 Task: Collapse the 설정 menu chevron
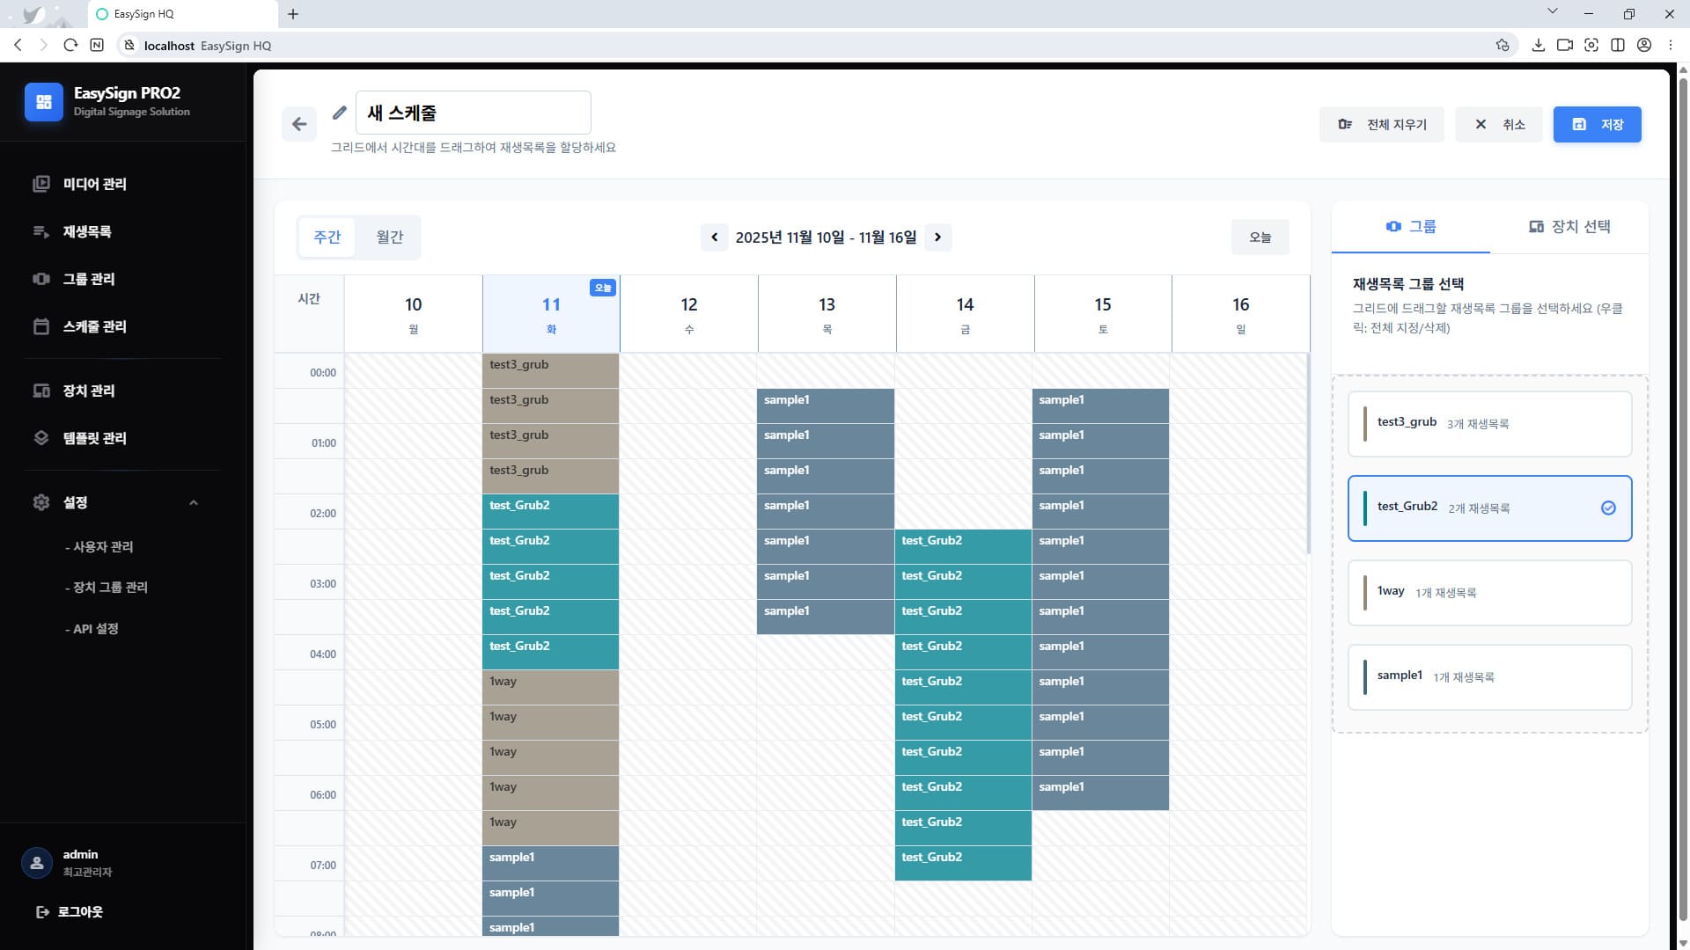[x=194, y=502]
